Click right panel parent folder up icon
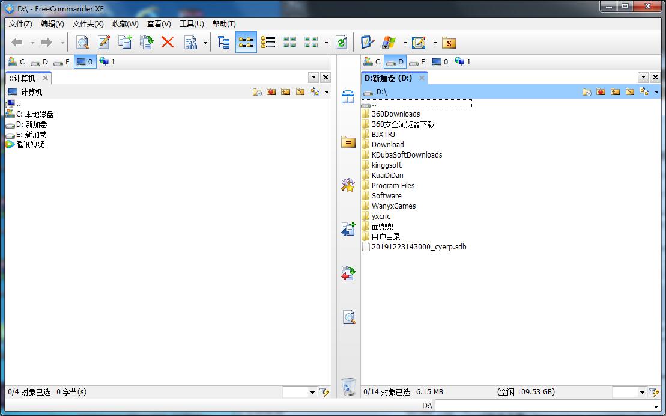This screenshot has width=666, height=416. coord(615,92)
